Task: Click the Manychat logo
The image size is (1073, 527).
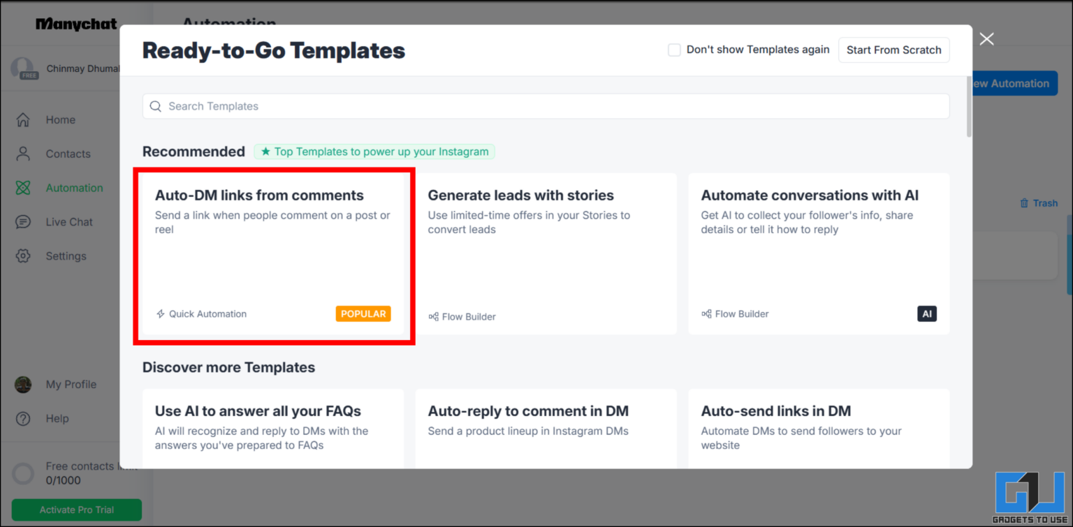Action: coord(76,23)
